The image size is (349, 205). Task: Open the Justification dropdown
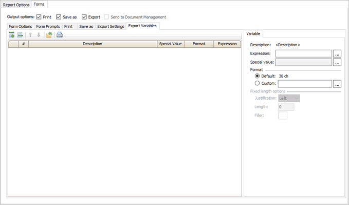pos(289,98)
